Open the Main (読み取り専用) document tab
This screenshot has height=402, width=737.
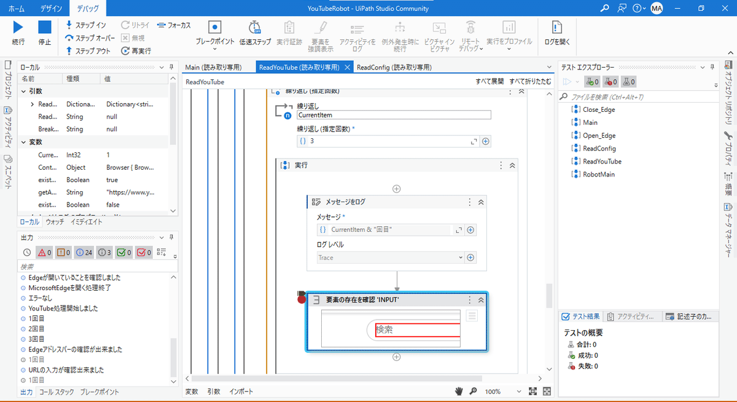pos(213,67)
